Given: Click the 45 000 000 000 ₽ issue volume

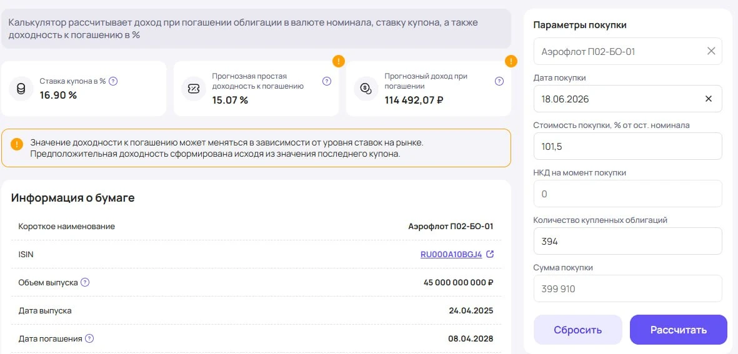Looking at the screenshot, I should tap(459, 283).
